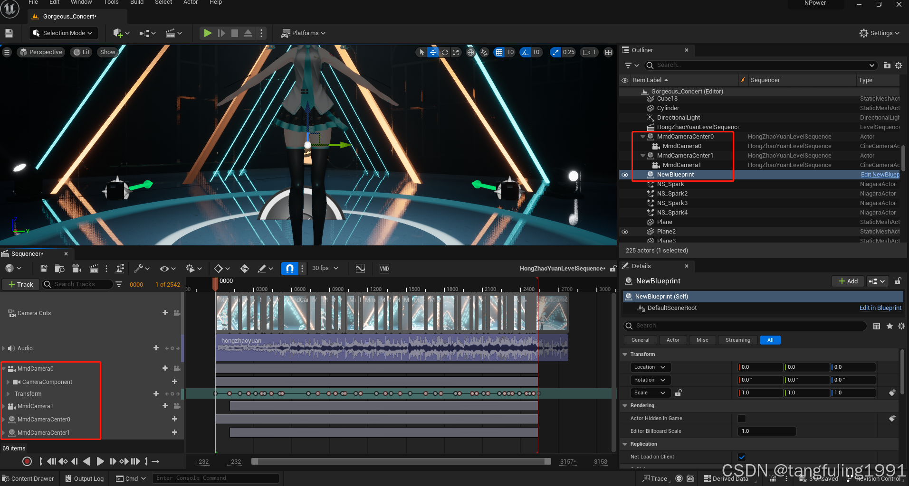
Task: Open the Actor menu
Action: [191, 2]
